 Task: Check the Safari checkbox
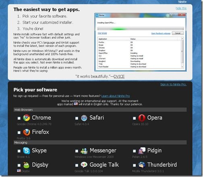pyautogui.click(x=77, y=118)
